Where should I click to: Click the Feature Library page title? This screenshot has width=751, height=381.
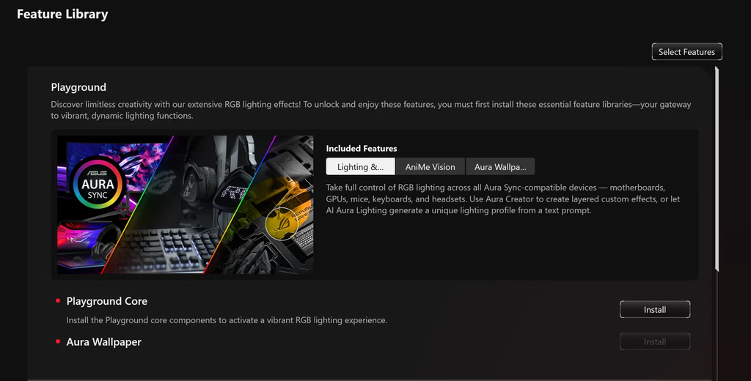coord(62,15)
